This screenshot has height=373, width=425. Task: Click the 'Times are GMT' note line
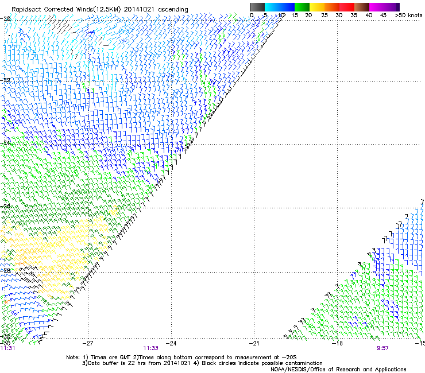181,358
